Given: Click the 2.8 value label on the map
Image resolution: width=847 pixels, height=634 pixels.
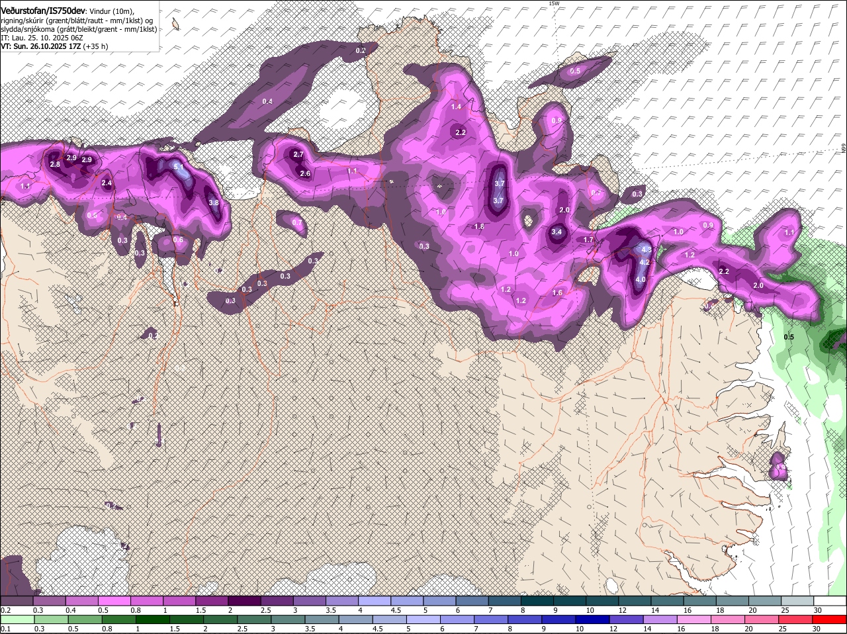Looking at the screenshot, I should tap(55, 164).
